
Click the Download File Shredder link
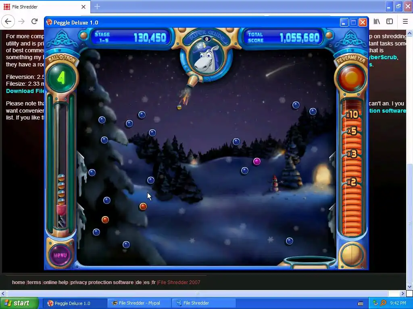click(x=25, y=91)
